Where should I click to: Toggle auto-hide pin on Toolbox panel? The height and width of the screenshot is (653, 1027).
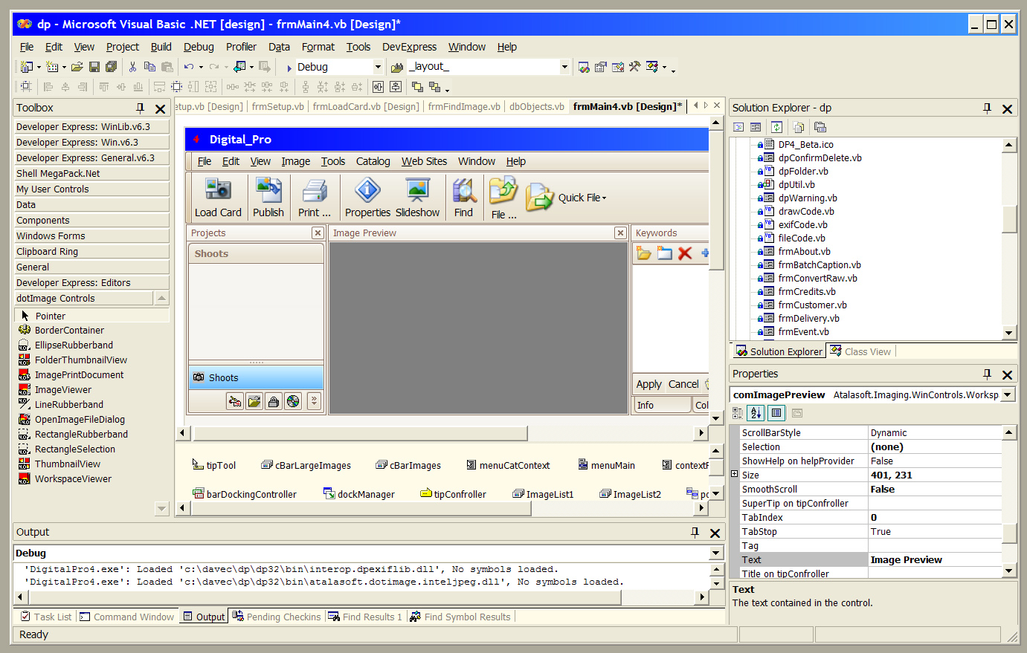pos(140,108)
